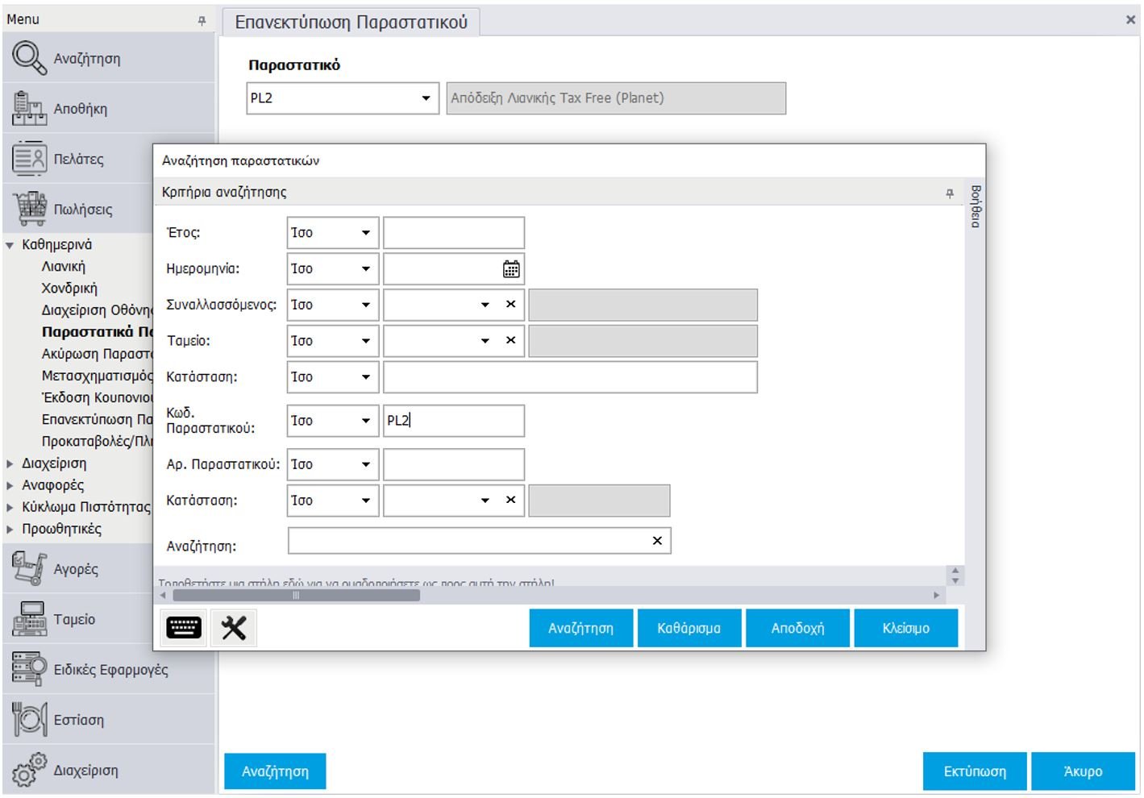Open the Εστίαση restaurant section
The image size is (1144, 798).
click(78, 720)
